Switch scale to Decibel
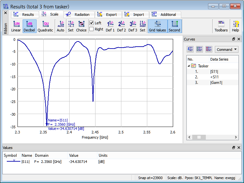The image size is (244, 183). (29, 26)
